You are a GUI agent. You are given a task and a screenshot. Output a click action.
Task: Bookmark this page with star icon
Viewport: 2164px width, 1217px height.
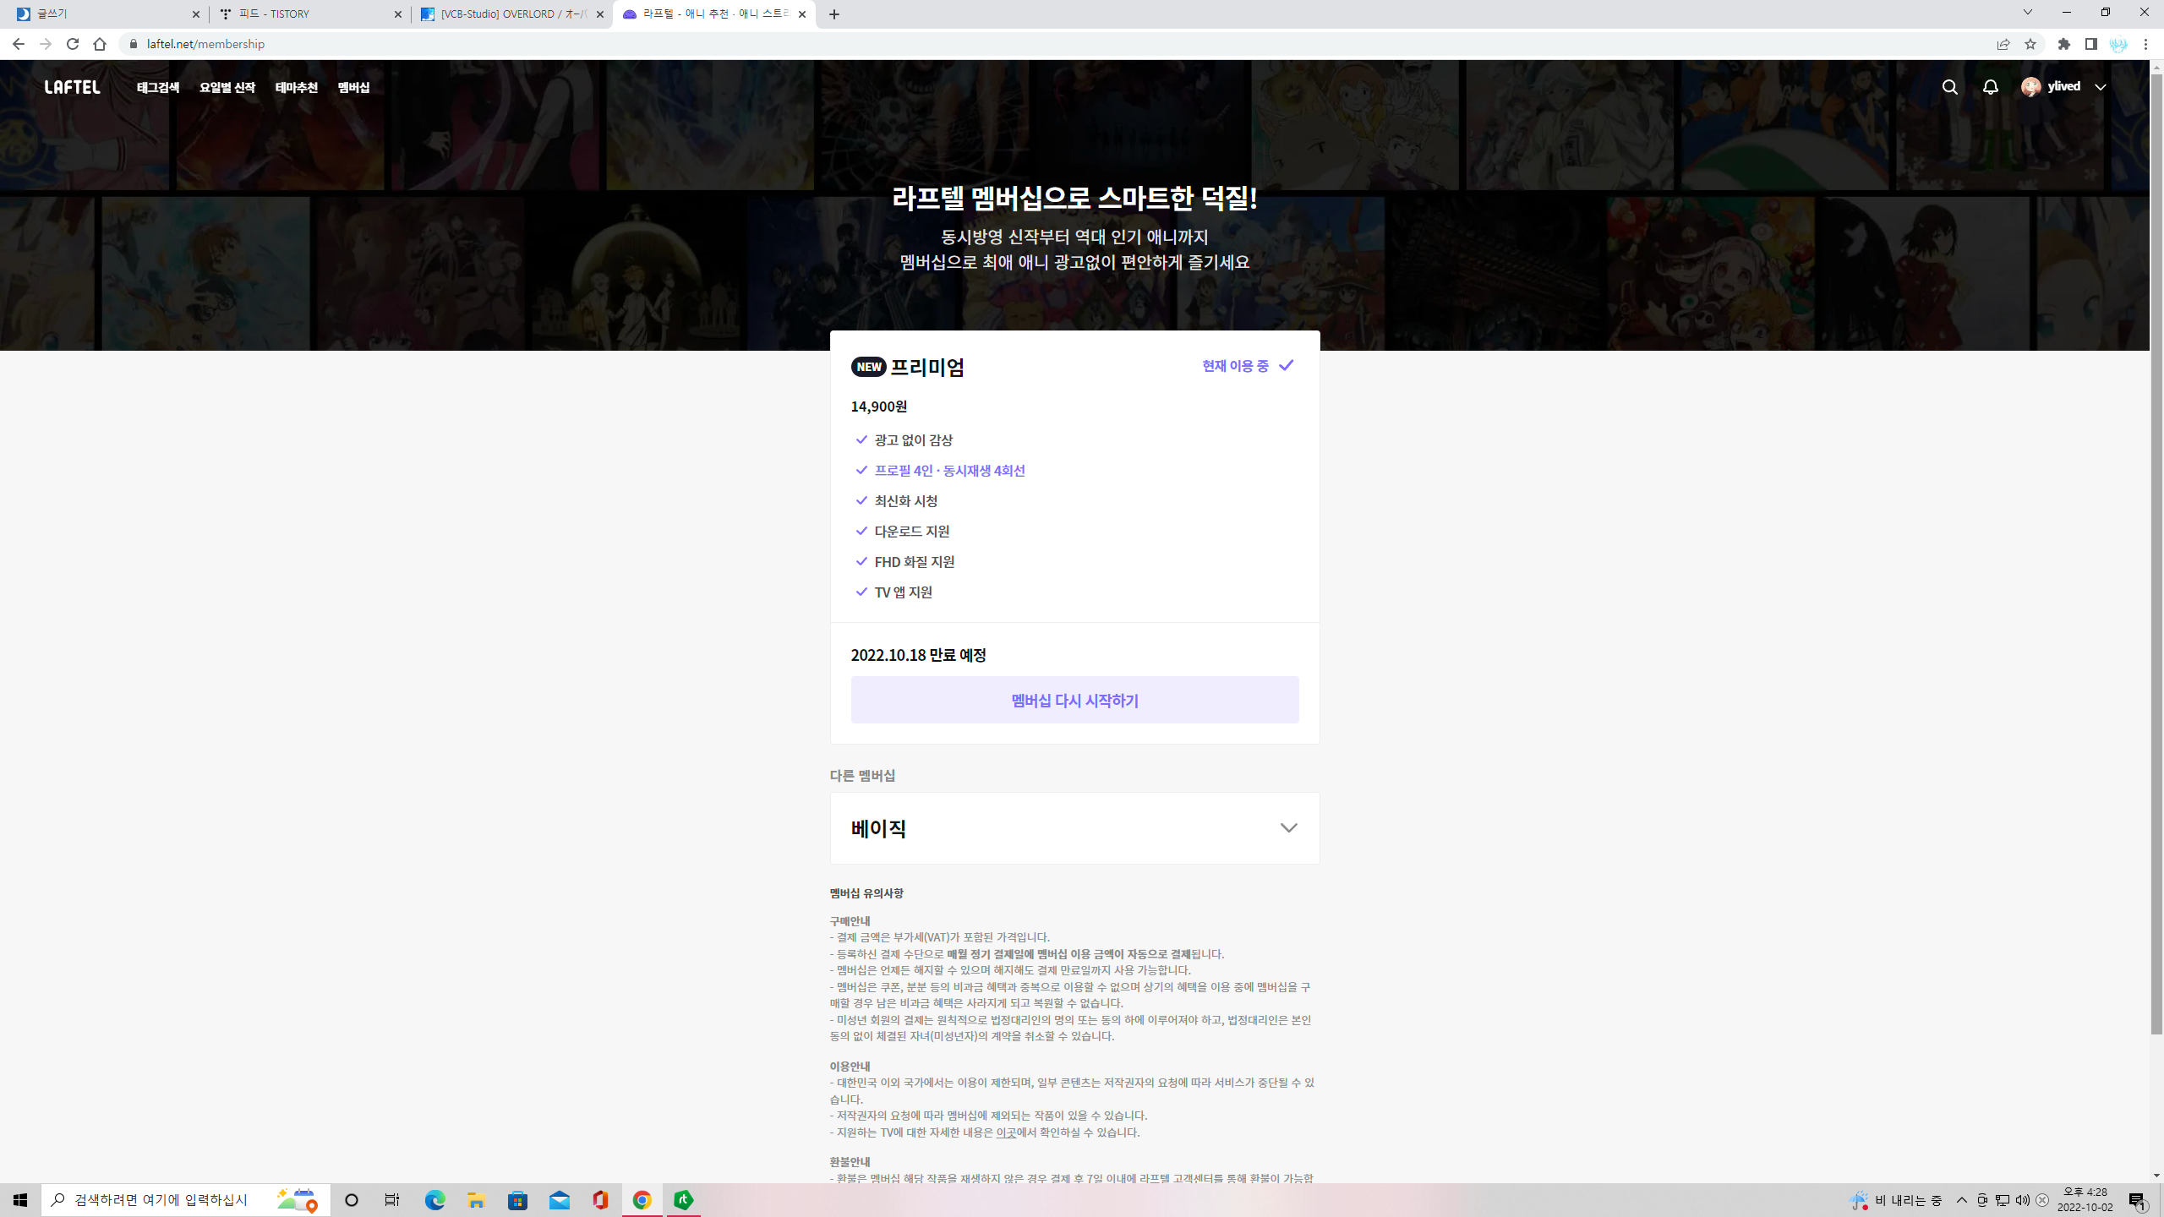coord(2030,44)
